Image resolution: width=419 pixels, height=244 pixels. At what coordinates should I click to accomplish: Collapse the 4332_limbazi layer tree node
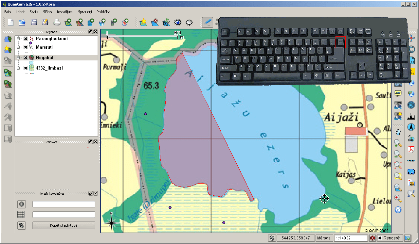[18, 68]
